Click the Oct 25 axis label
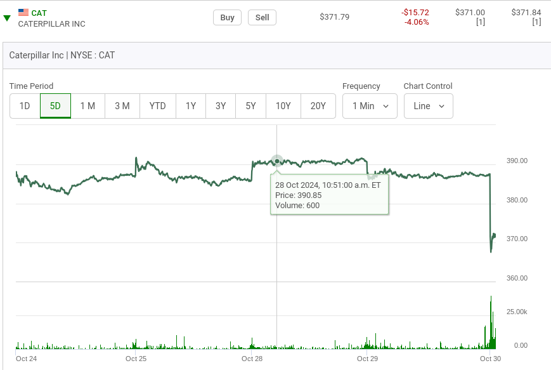This screenshot has width=551, height=370. point(136,359)
